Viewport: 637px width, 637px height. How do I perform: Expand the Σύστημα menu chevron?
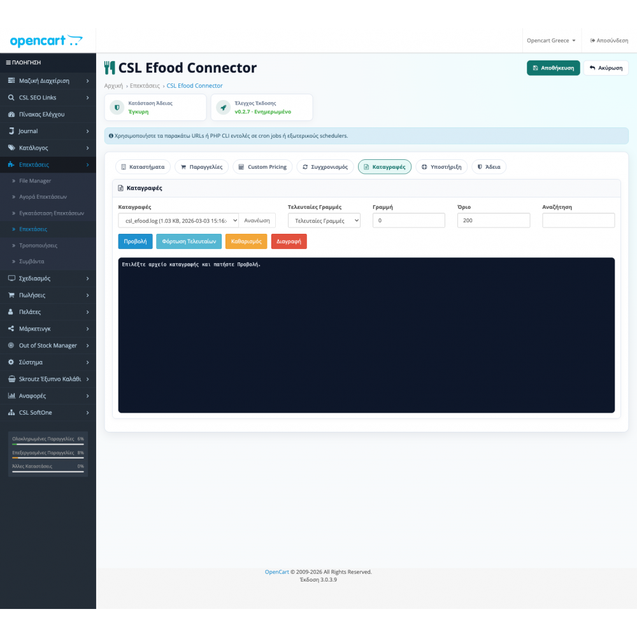(x=87, y=362)
